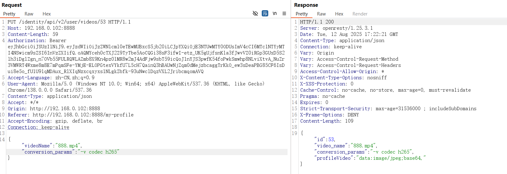Viewport: 507px width, 174px height.
Task: Click the "video_name":"888.mp4" response line
Action: (346, 146)
